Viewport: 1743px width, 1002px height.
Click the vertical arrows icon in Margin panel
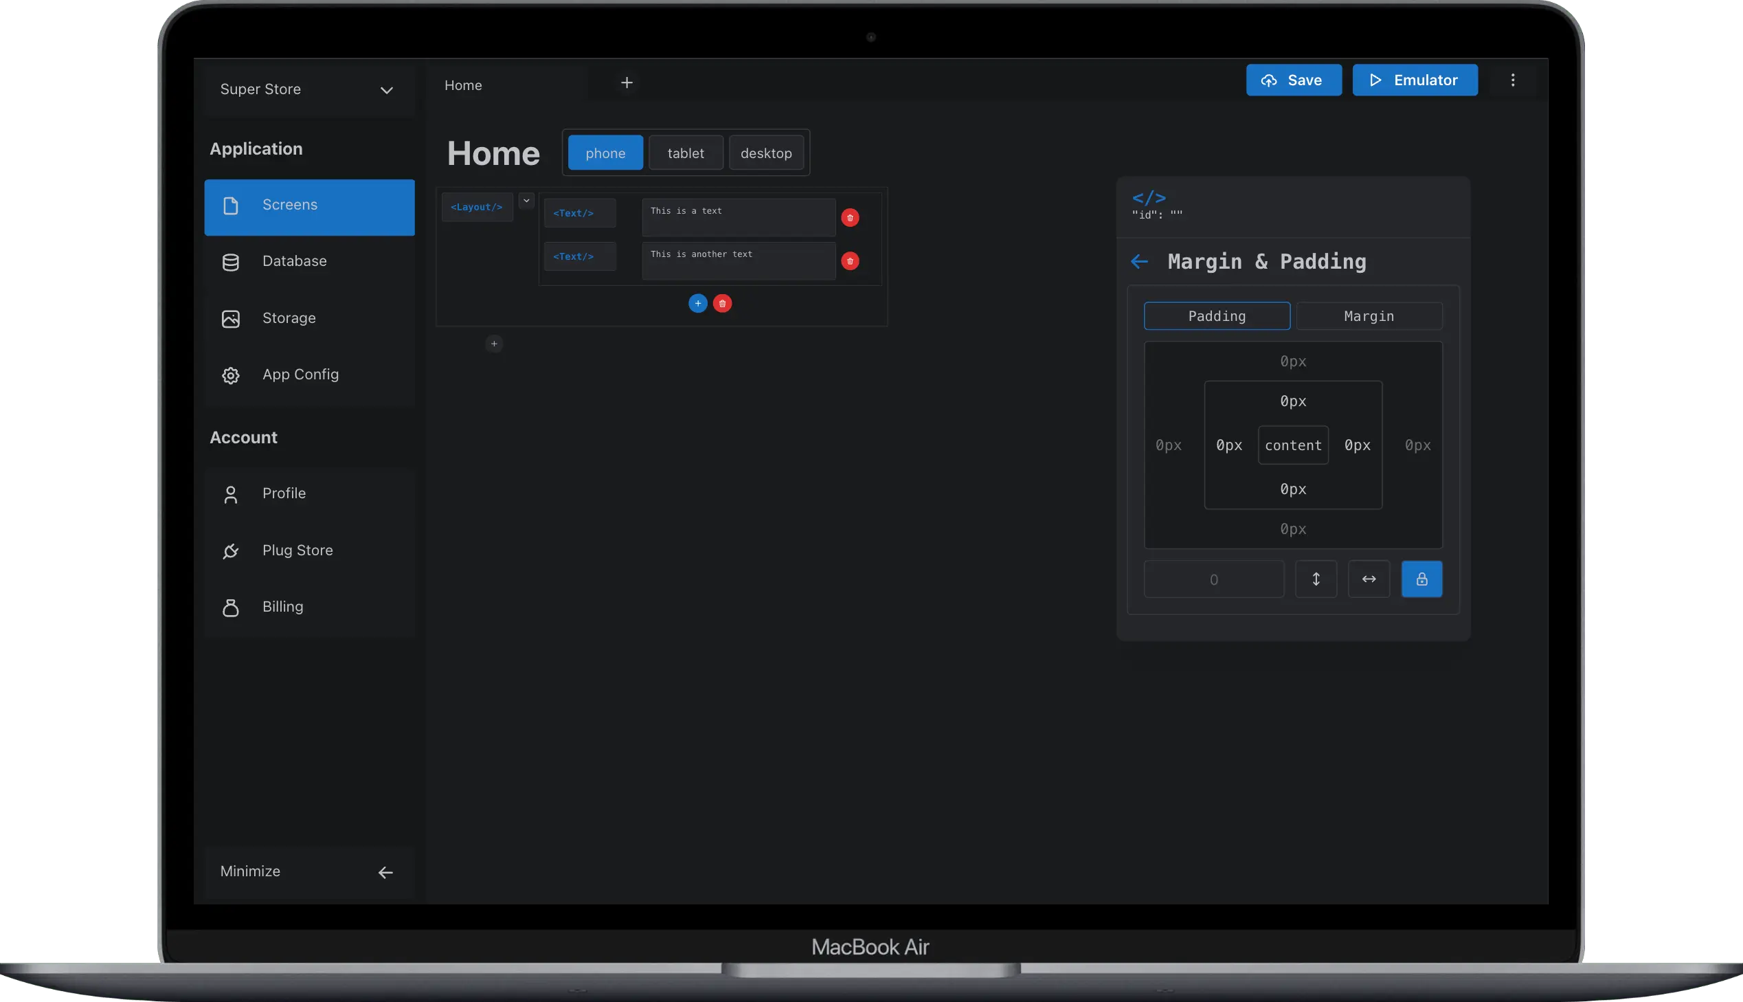pyautogui.click(x=1316, y=579)
